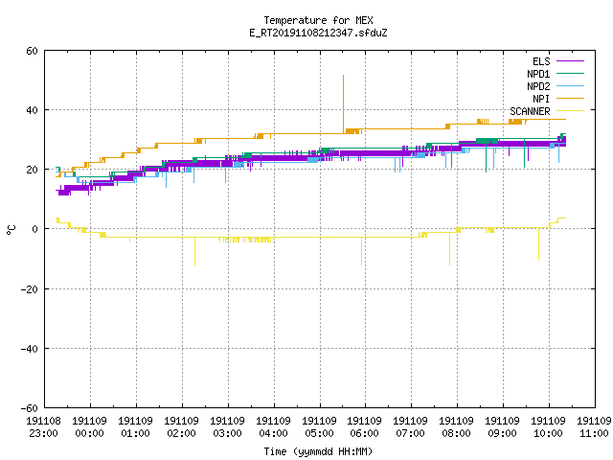Click the orange NPI legend line sample
Viewport: 613px width, 460px height.
[570, 99]
